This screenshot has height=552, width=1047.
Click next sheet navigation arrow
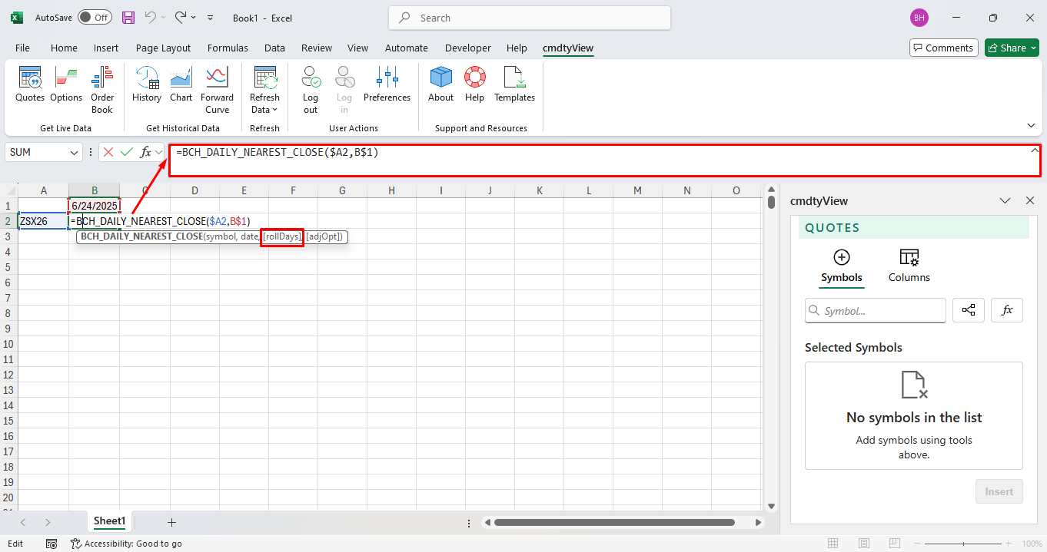pos(48,522)
